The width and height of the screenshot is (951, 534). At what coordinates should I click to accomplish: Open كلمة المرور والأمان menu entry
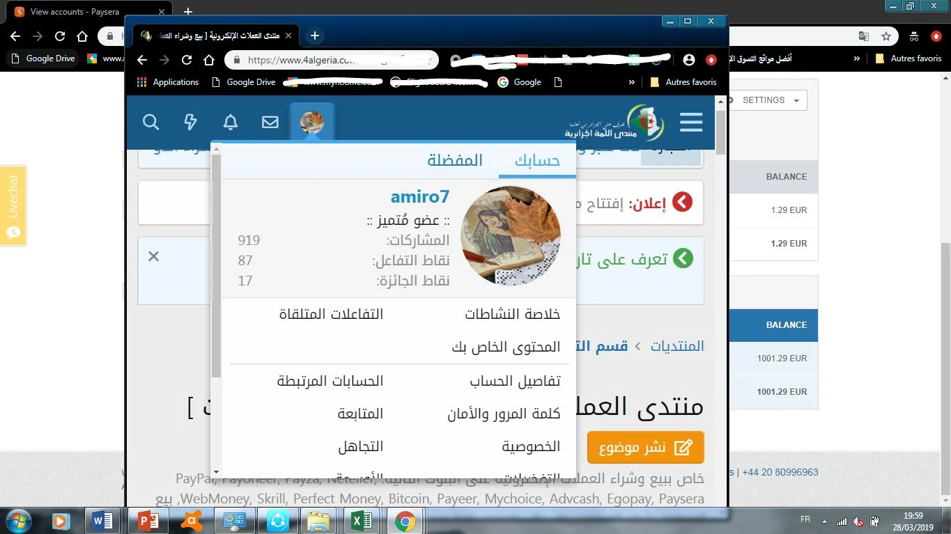click(x=504, y=414)
